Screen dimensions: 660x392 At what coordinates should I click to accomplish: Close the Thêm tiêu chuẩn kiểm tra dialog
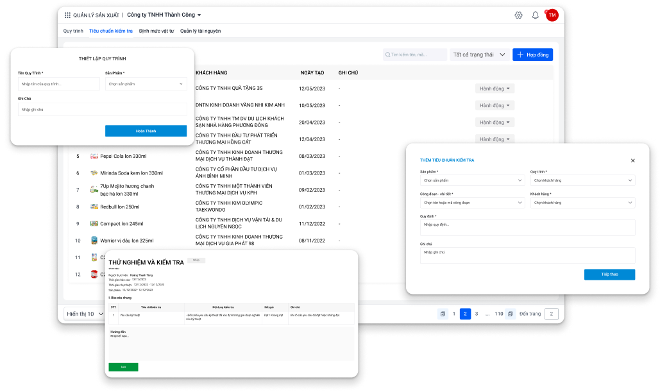click(632, 160)
